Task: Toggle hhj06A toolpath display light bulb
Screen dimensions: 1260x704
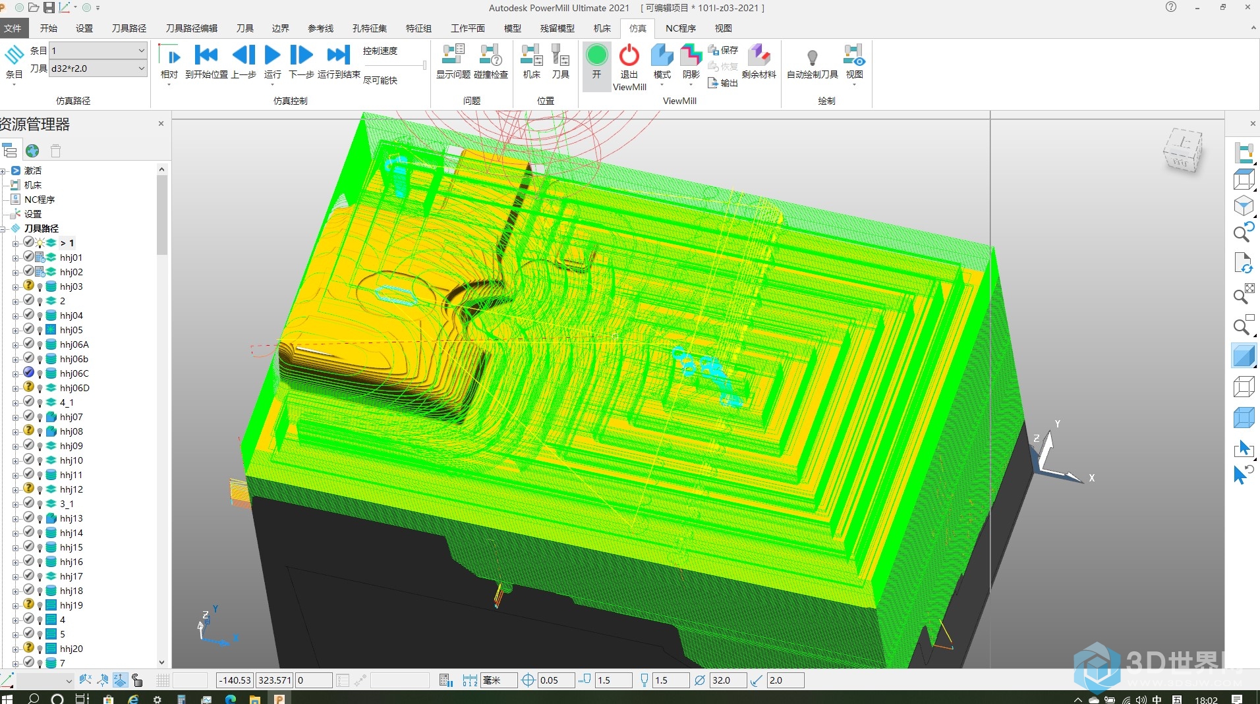Action: pos(40,345)
